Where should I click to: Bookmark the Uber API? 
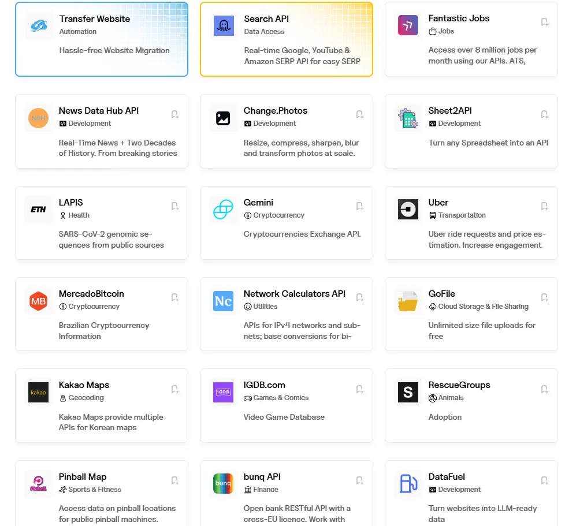coord(544,206)
